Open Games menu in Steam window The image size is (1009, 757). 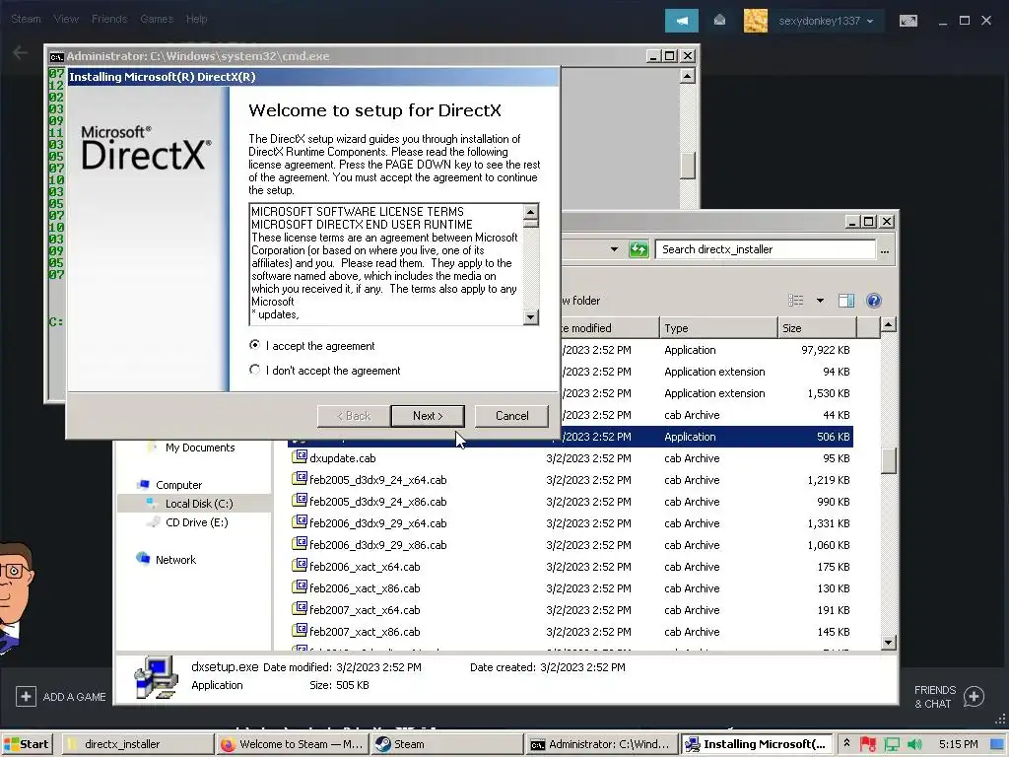coord(157,20)
